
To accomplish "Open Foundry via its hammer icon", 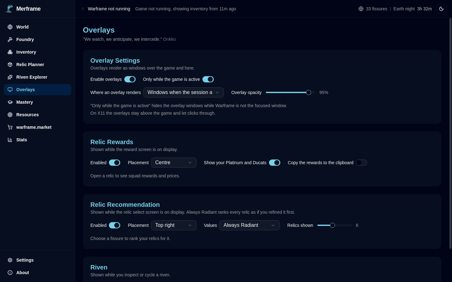I will (10, 39).
